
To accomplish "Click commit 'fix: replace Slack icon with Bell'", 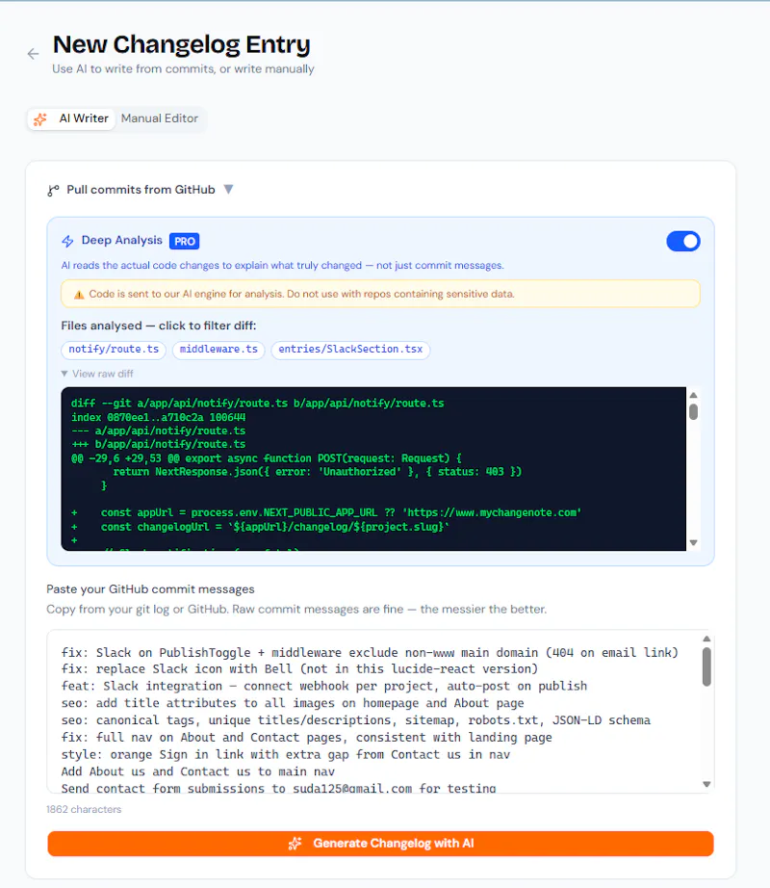I will (300, 668).
